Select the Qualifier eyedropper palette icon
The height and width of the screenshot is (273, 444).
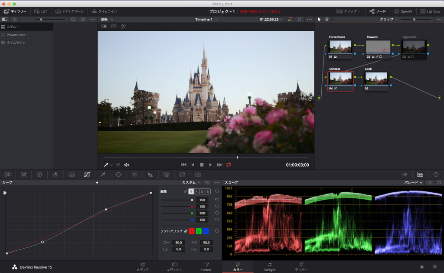tap(103, 174)
